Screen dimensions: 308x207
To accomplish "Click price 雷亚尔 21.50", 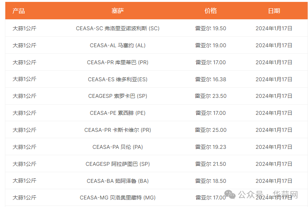I will (211, 164).
